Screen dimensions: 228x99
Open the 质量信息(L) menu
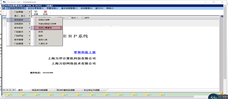point(52,8)
